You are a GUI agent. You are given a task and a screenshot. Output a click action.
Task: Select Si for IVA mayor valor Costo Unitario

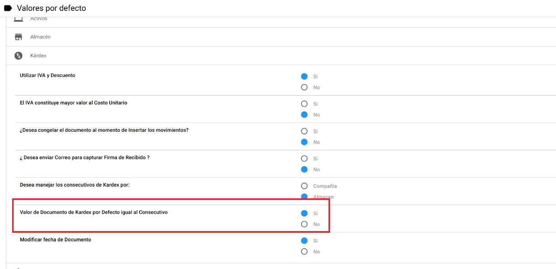click(304, 104)
